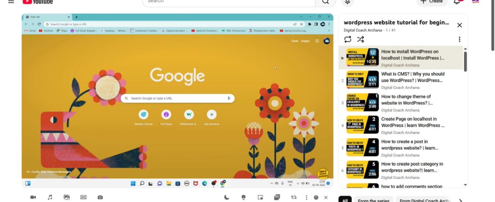Select the 2:56 'Create category' thumbnail
The image size is (495, 202).
click(362, 170)
